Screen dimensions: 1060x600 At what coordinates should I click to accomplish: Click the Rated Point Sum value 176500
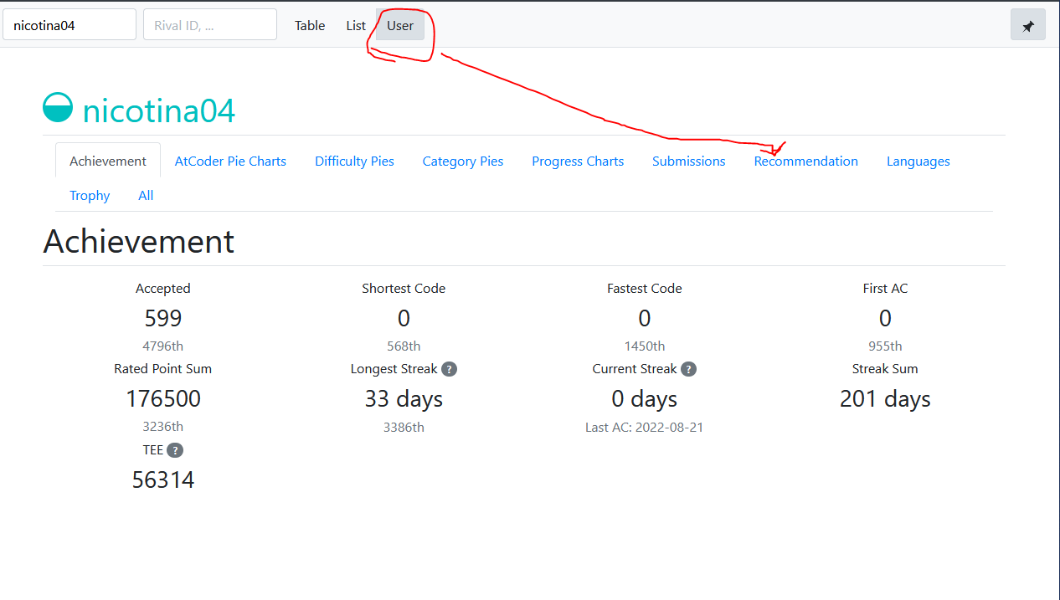pos(163,399)
